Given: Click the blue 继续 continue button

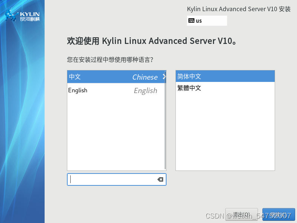Looking at the screenshot, I should pyautogui.click(x=278, y=214).
